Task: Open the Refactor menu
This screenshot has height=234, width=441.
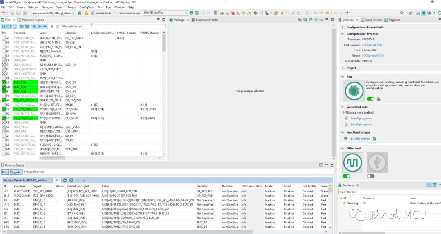Action: (33, 7)
